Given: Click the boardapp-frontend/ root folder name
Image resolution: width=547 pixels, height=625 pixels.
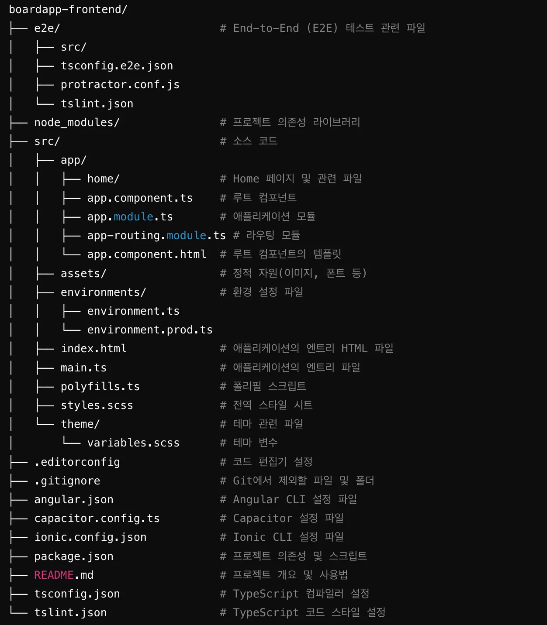Looking at the screenshot, I should click(x=68, y=9).
